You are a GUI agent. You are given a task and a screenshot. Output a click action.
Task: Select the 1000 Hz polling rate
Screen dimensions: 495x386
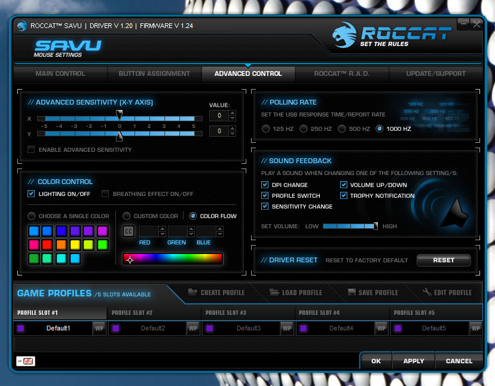(x=379, y=129)
